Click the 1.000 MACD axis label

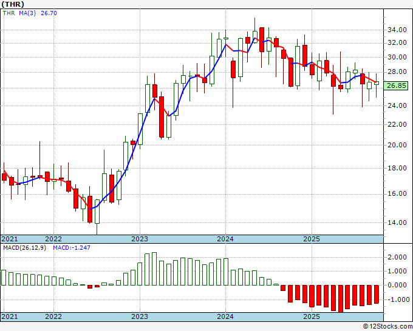tap(397, 272)
